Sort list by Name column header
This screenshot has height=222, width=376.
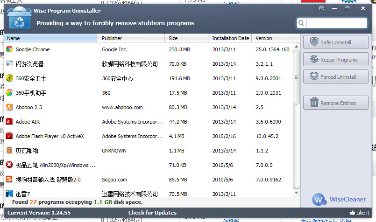pyautogui.click(x=50, y=38)
